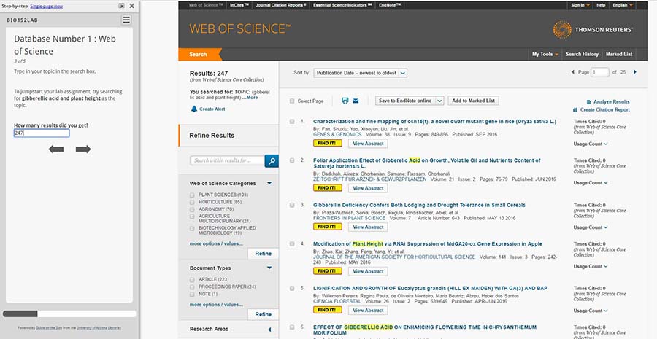
Task: Go to previous results page arrow
Action: 573,72
